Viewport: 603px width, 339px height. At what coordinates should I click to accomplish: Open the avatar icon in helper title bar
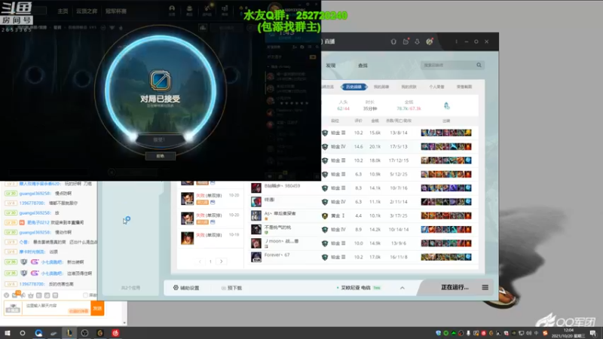coord(430,41)
